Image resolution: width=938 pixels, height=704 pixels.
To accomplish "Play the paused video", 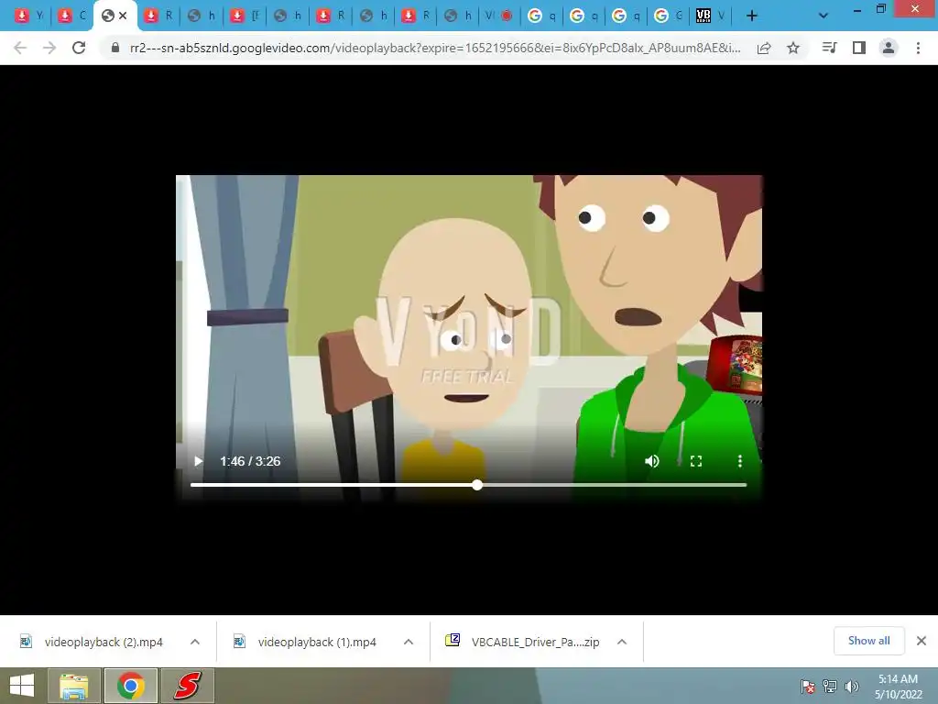I will click(198, 461).
